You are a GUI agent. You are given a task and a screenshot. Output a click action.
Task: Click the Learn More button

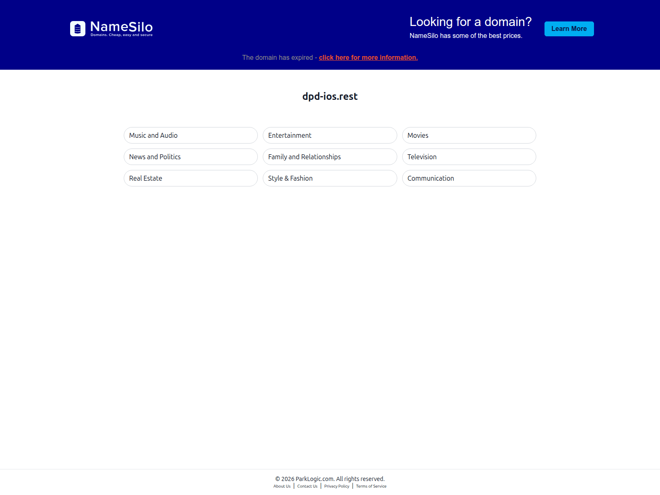(x=569, y=29)
